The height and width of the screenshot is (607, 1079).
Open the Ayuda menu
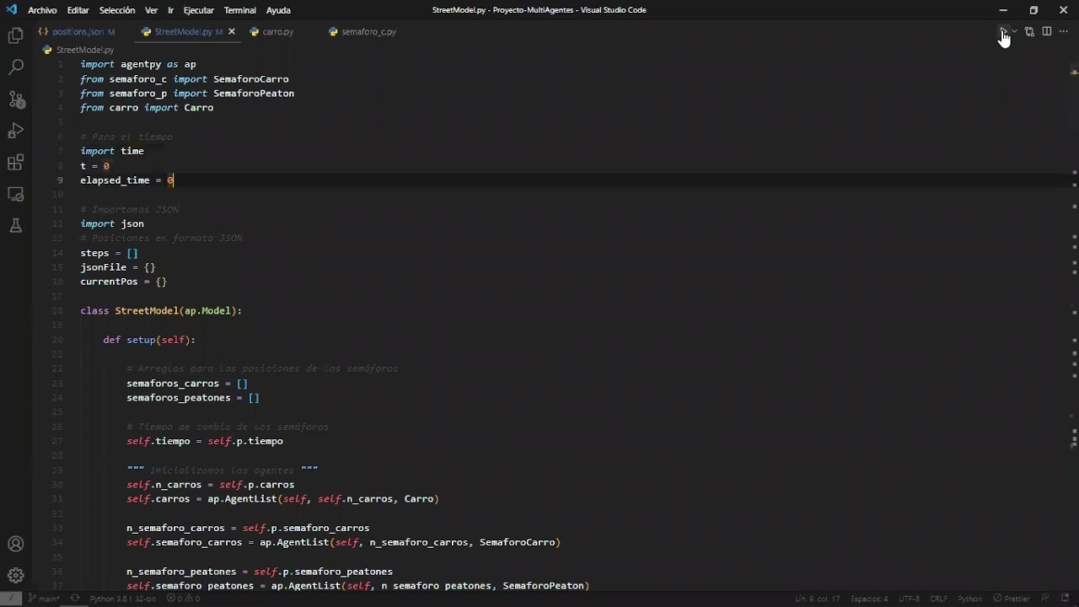(278, 10)
